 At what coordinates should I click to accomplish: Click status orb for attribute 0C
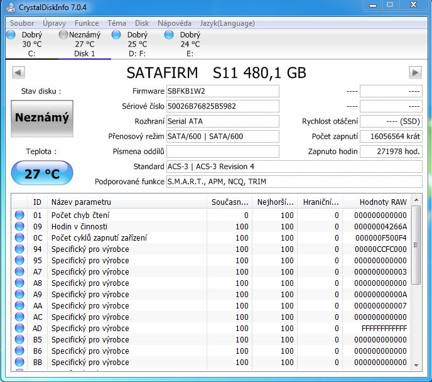(19, 237)
